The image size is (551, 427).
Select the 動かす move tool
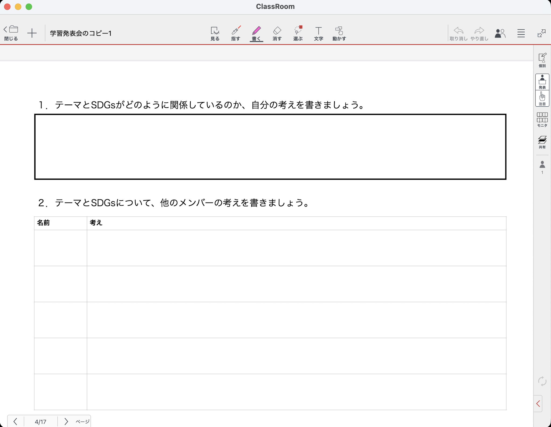(339, 33)
